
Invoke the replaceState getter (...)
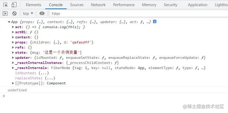click(x=50, y=78)
